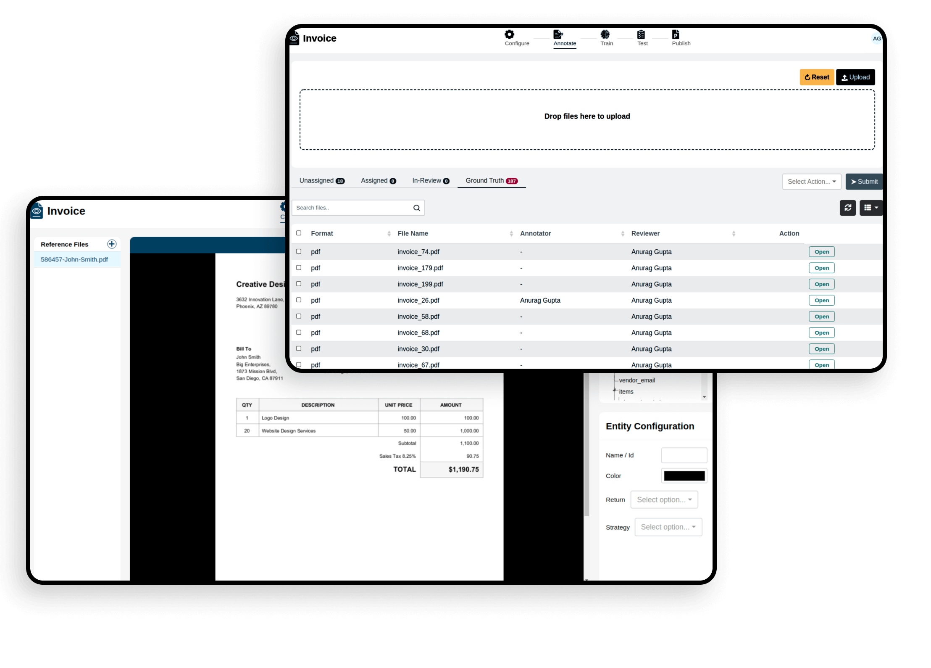Click the entity tree scroll down arrow
The width and height of the screenshot is (931, 668).
click(x=704, y=397)
